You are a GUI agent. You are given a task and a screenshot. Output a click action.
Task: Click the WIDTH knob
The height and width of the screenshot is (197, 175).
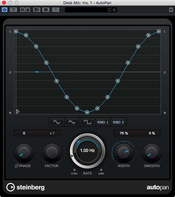[124, 153]
